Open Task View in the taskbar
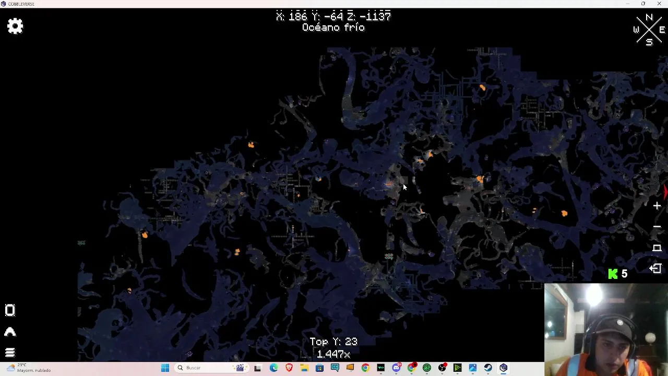 [x=258, y=368]
